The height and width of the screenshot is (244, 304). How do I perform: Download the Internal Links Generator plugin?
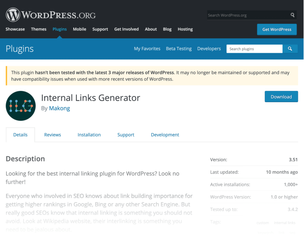(281, 97)
